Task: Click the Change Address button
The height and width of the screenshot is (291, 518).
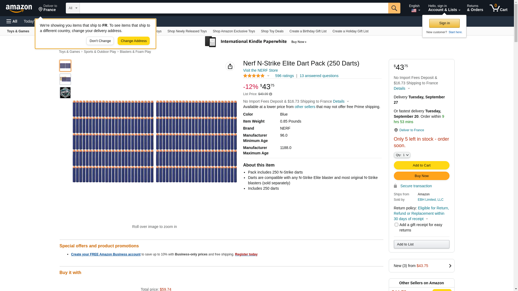Action: click(x=134, y=41)
